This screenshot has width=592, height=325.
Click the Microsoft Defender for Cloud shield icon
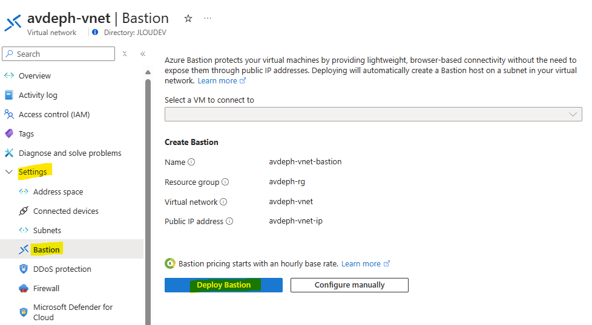(x=24, y=312)
